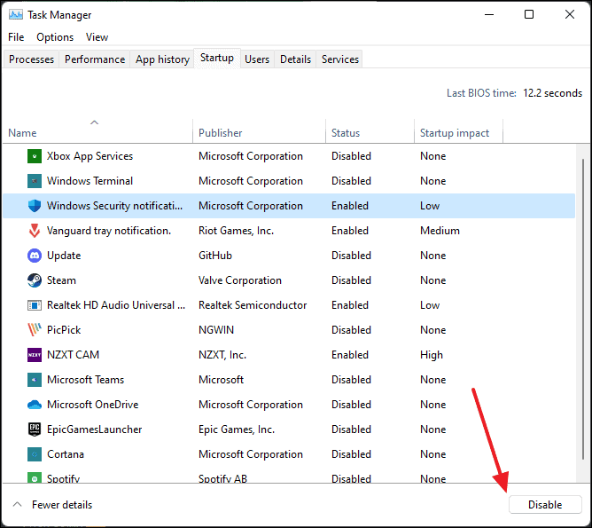Click the Microsoft Teams icon
The height and width of the screenshot is (528, 592).
click(35, 380)
